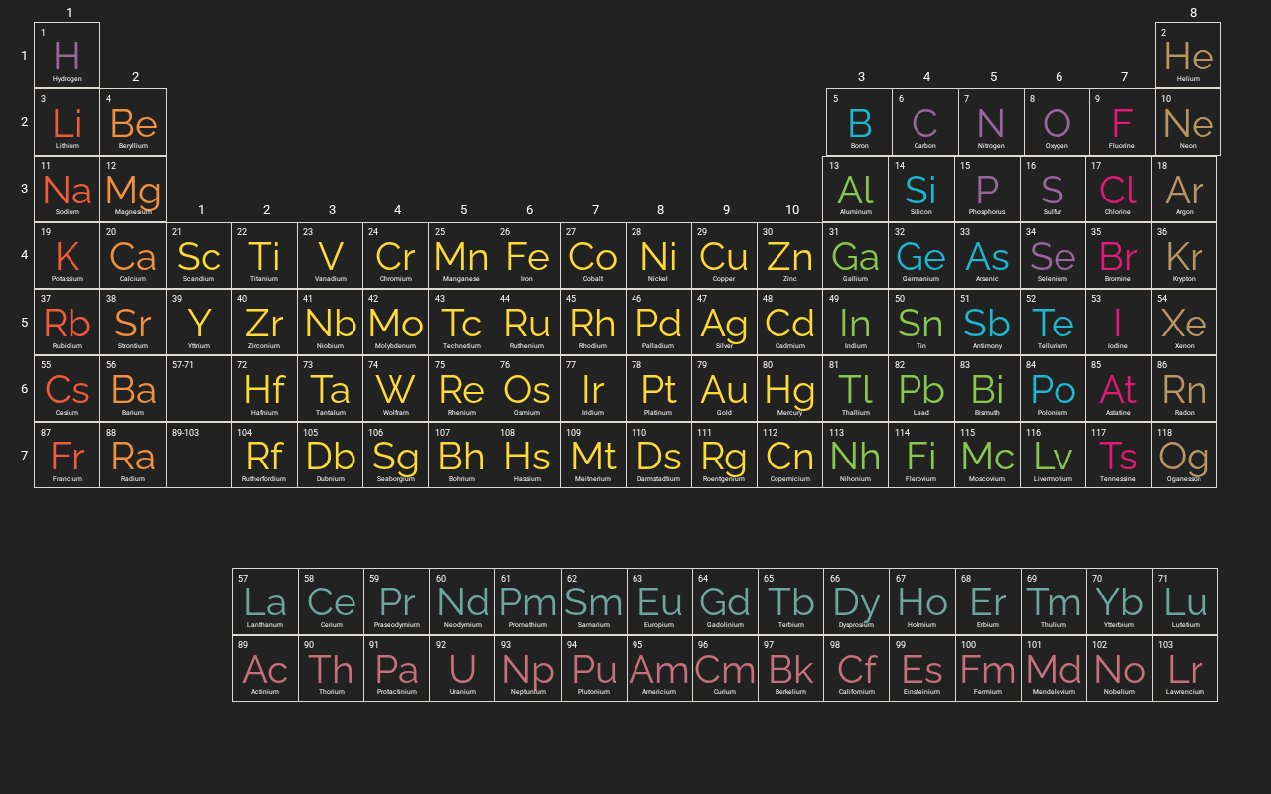The image size is (1271, 794).
Task: Open the Uranium element tile
Action: tap(462, 669)
